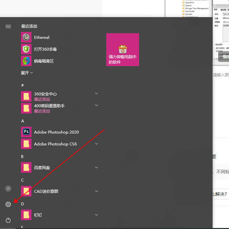
Task: Expand the 360安全中心 folder chevron
Action: tap(96, 94)
